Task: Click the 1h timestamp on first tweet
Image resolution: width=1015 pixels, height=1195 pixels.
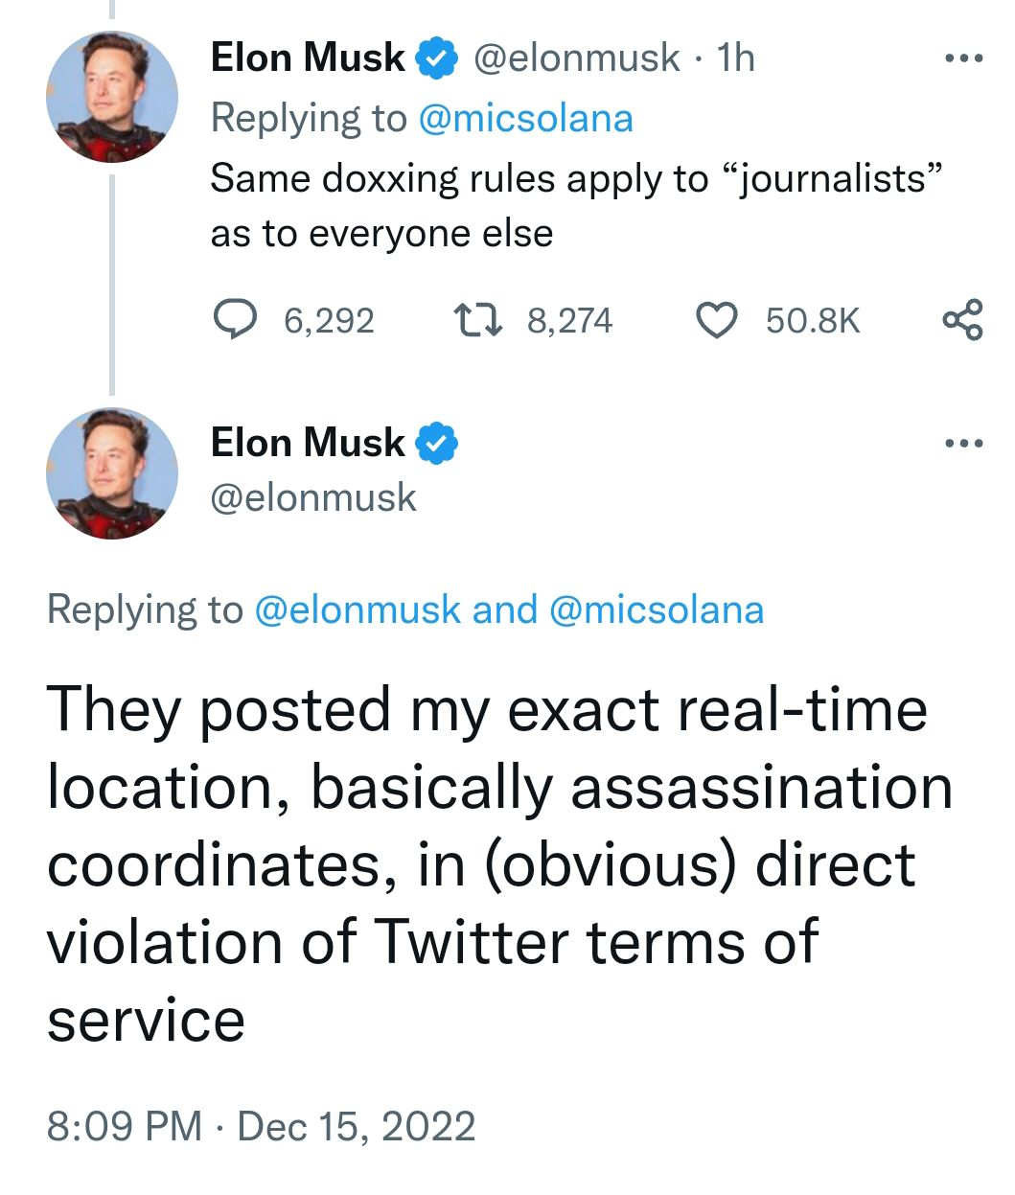Action: (x=735, y=58)
